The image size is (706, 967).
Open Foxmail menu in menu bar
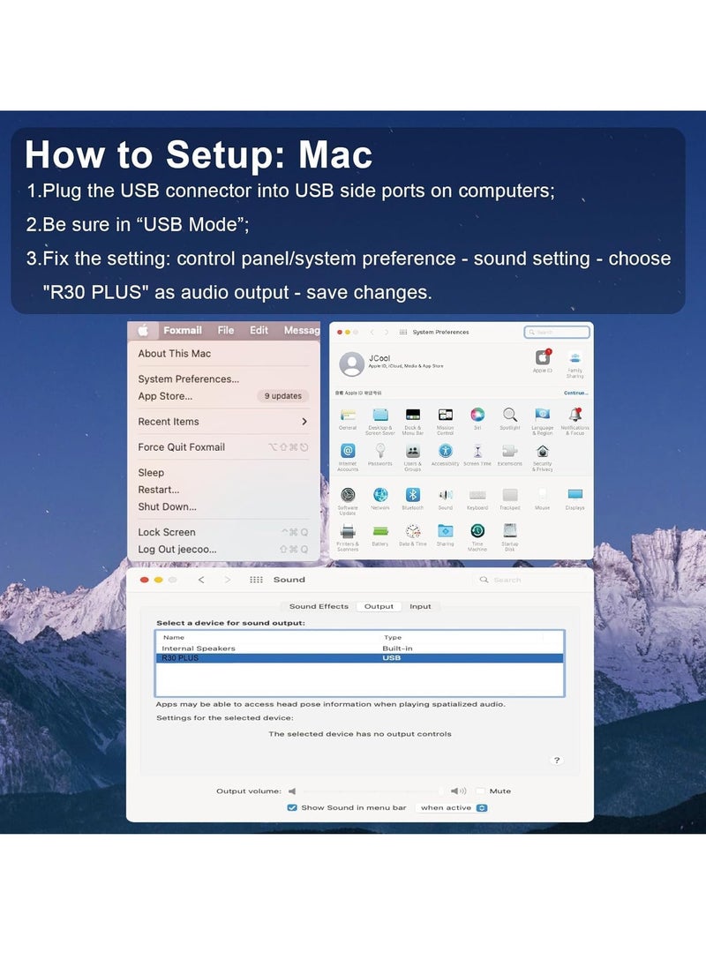(x=183, y=331)
